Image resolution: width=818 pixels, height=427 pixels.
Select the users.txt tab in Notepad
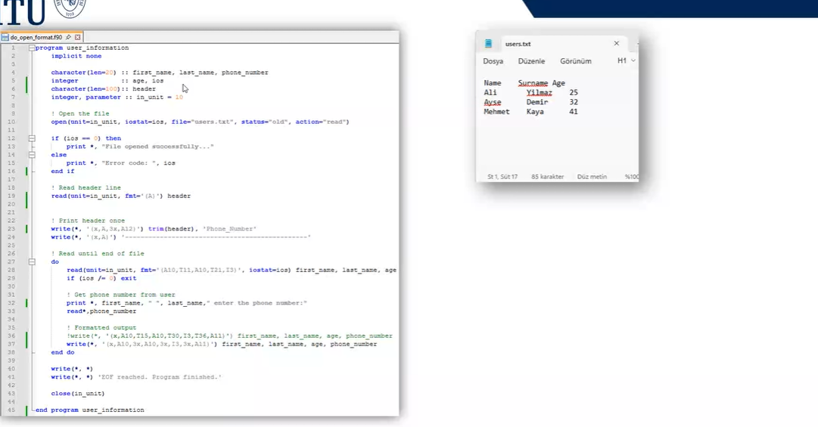[518, 44]
